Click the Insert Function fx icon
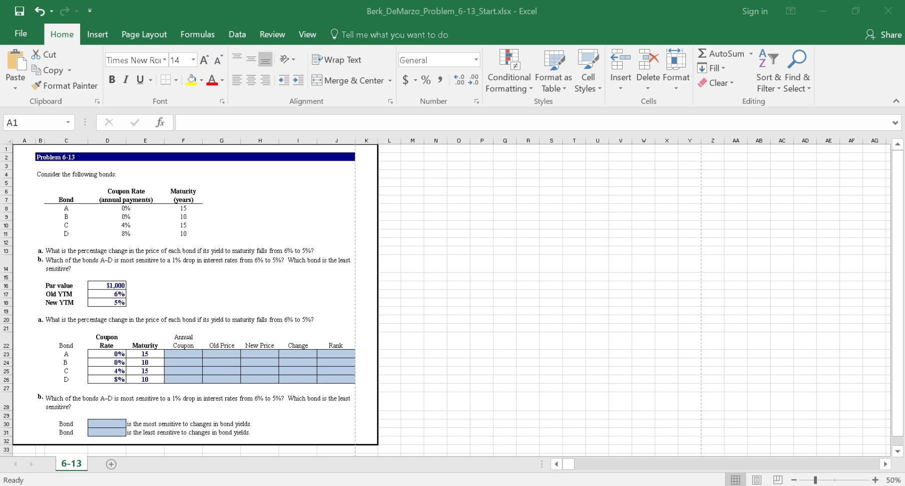 pos(160,122)
